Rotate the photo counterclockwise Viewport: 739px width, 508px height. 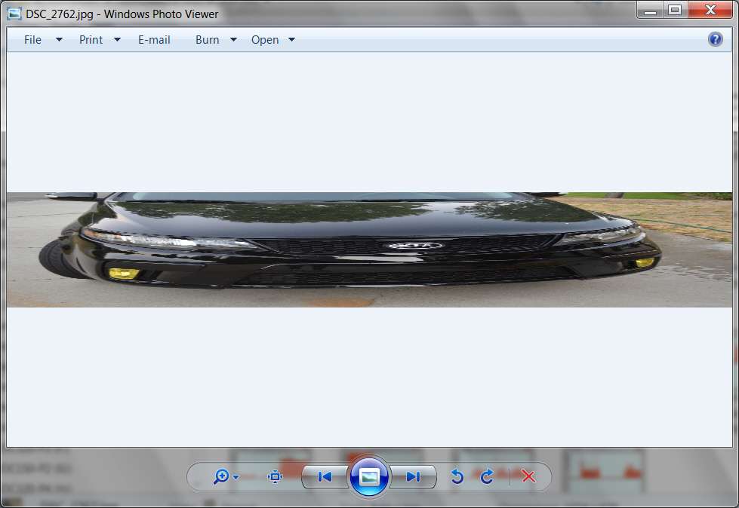click(457, 477)
